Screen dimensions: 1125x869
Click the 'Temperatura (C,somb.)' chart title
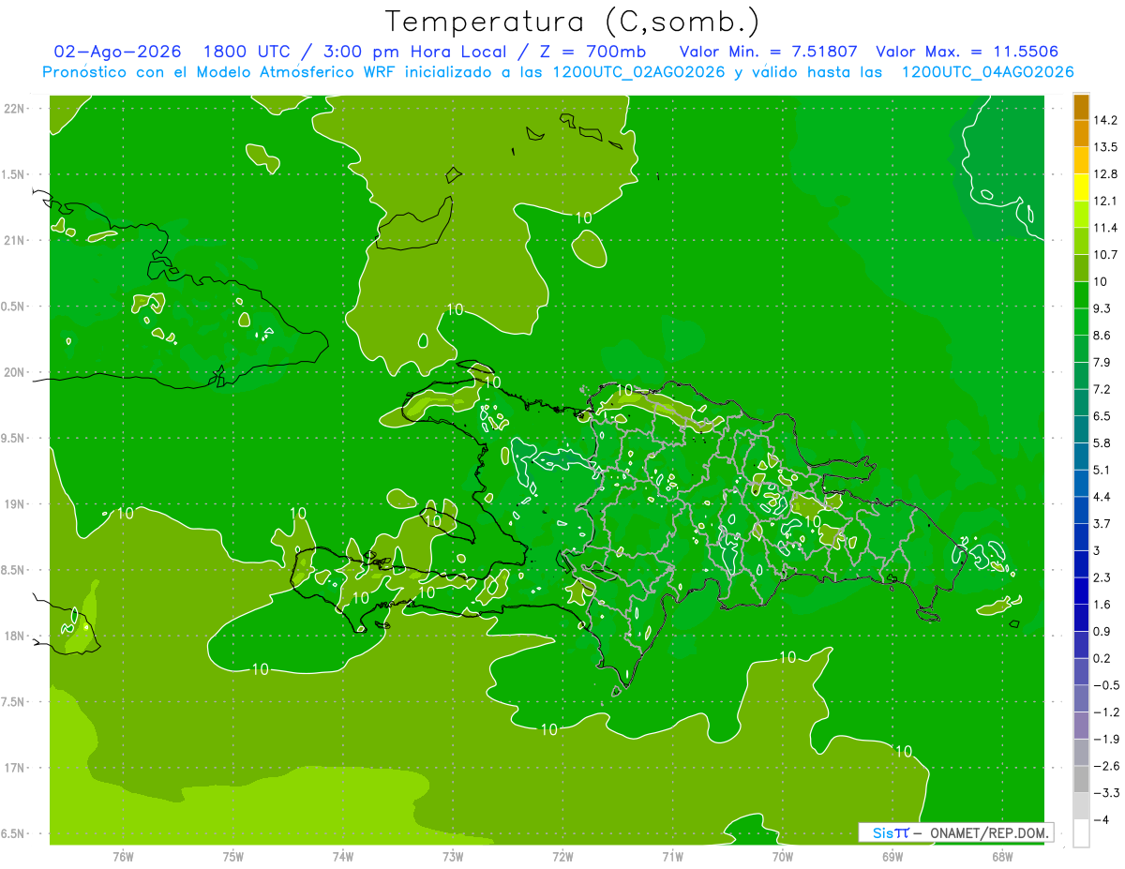tap(572, 21)
